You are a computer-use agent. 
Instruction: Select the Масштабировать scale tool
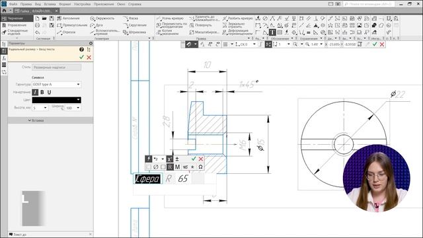204,32
